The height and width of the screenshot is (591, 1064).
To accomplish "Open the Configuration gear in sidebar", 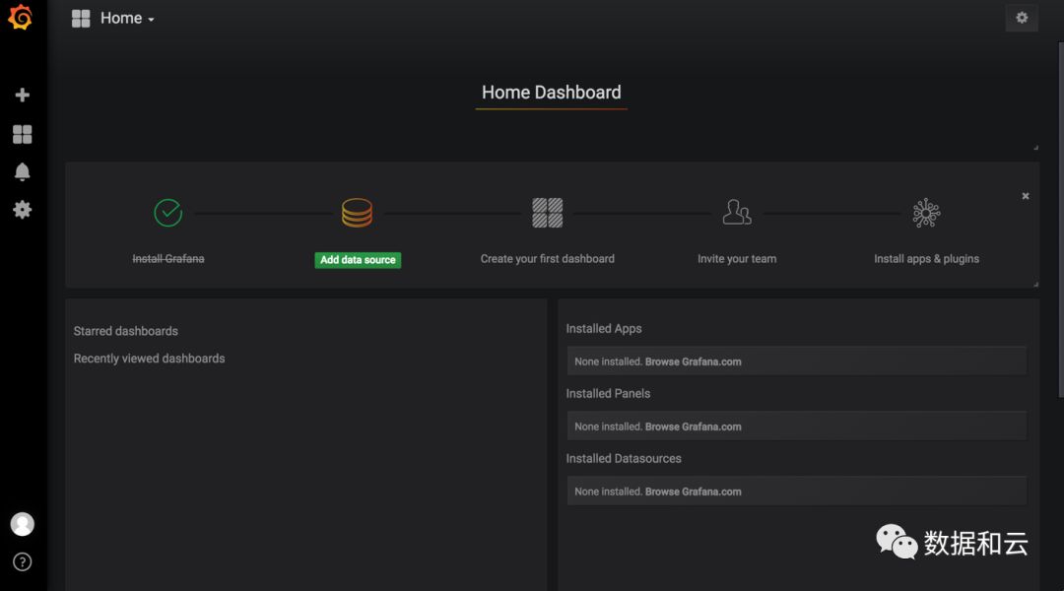I will 23,210.
